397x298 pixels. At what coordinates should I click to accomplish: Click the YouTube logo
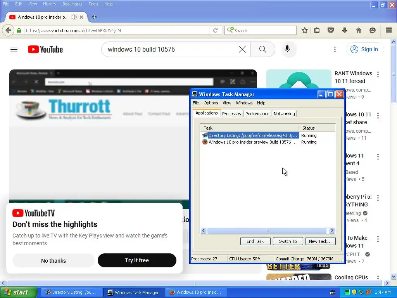[45, 49]
